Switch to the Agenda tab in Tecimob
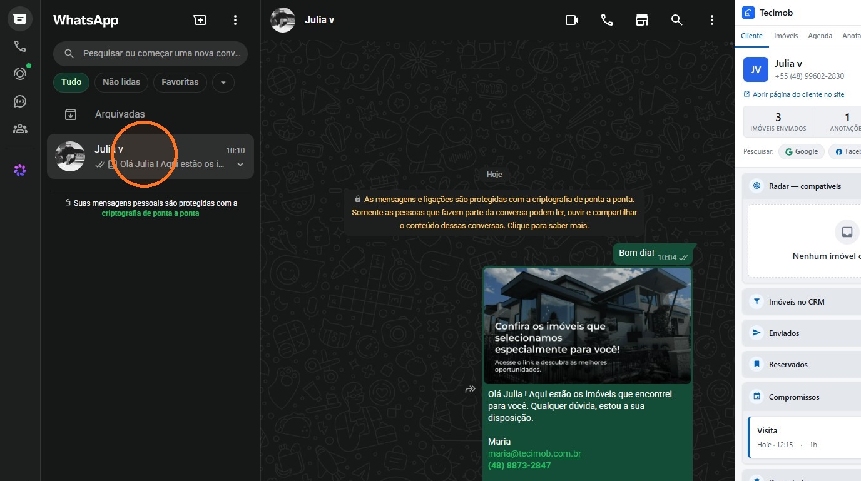Image resolution: width=861 pixels, height=481 pixels. coord(820,36)
